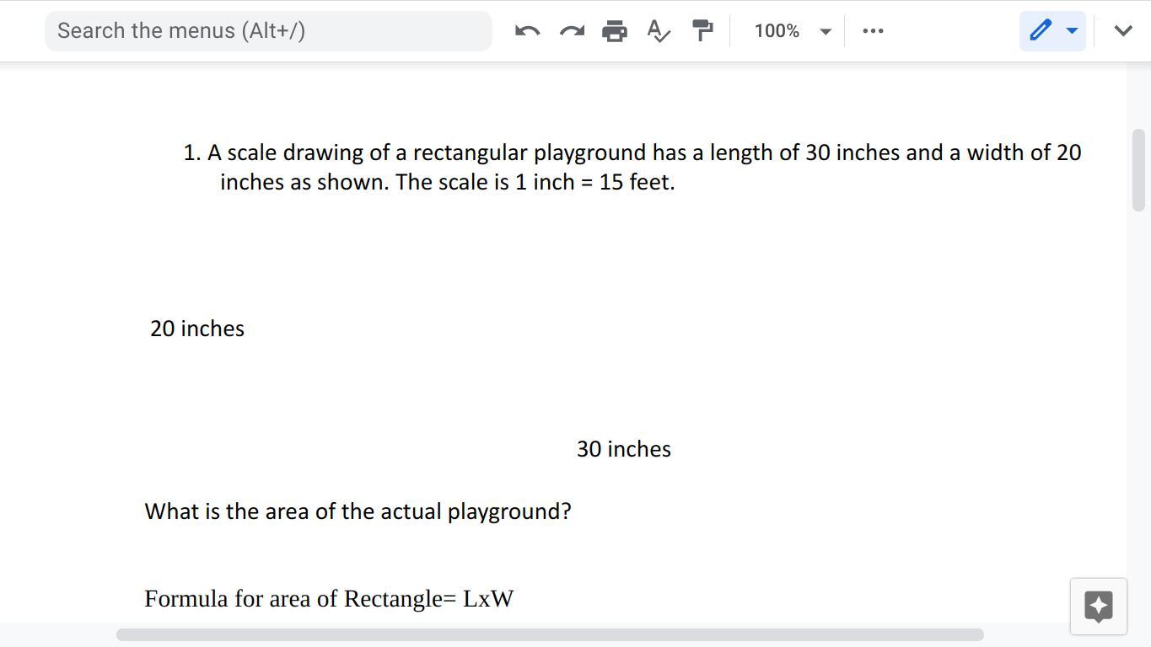
Task: Select the Paint format roller icon
Action: tap(702, 31)
